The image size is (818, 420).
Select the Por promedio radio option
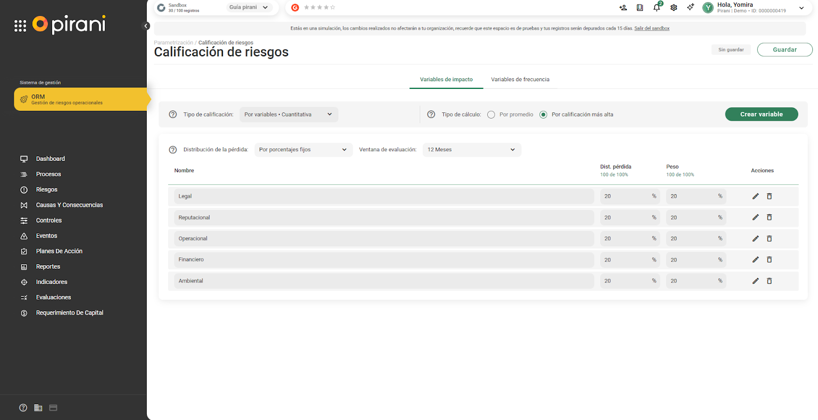pyautogui.click(x=491, y=114)
